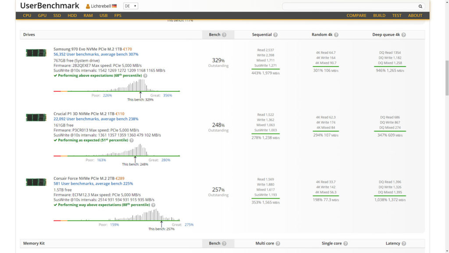The height and width of the screenshot is (253, 449).
Task: Open the FPS menu
Action: click(x=118, y=15)
